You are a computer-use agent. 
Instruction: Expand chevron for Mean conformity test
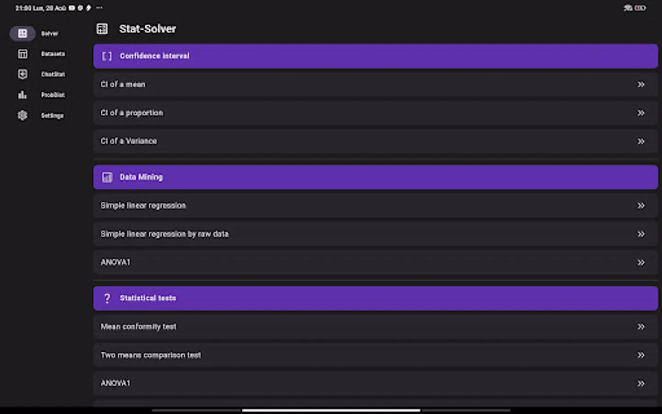coord(640,327)
